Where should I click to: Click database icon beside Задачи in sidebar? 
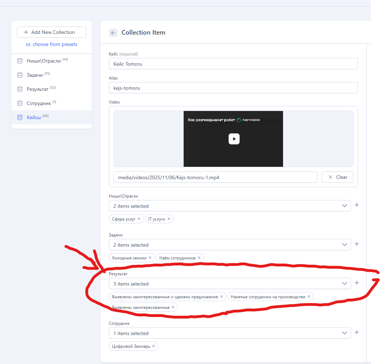pyautogui.click(x=20, y=75)
